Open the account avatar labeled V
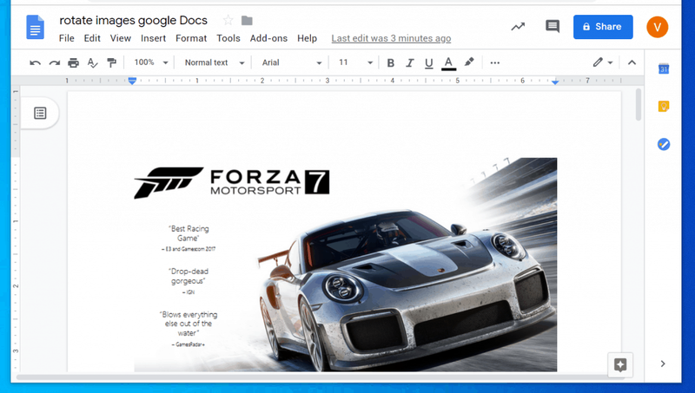Image resolution: width=695 pixels, height=393 pixels. (658, 27)
